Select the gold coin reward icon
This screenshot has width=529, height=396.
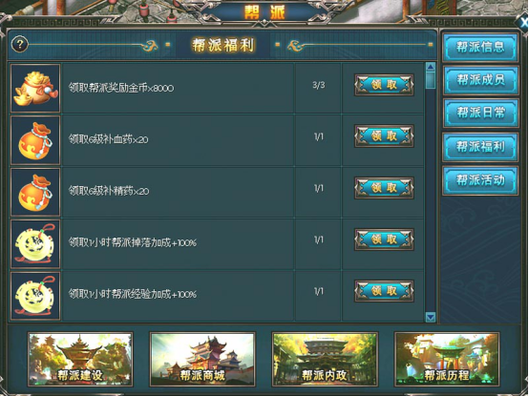35,89
